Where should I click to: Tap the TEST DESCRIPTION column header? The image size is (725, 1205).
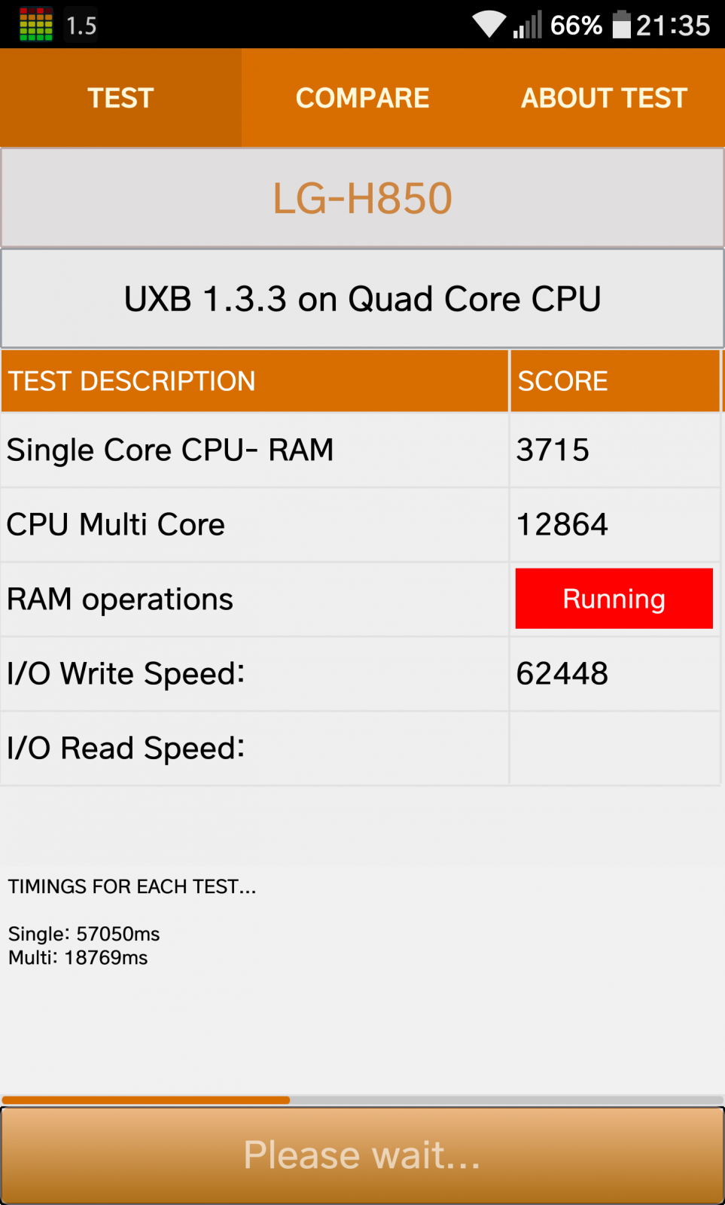[254, 381]
